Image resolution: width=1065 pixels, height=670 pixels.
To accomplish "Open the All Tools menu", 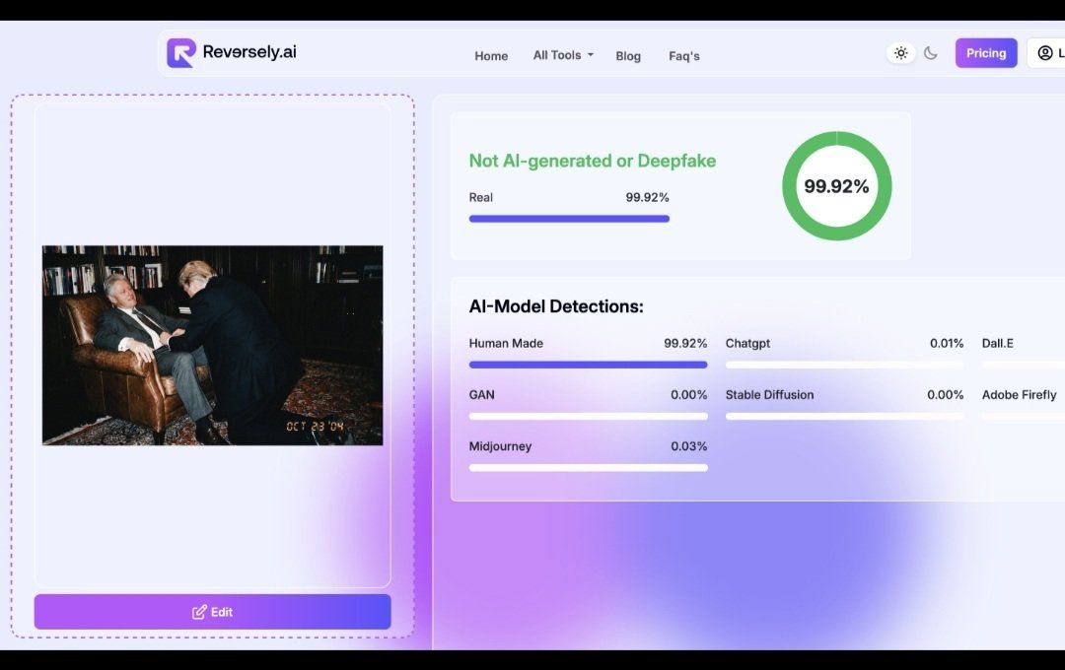I will tap(557, 55).
